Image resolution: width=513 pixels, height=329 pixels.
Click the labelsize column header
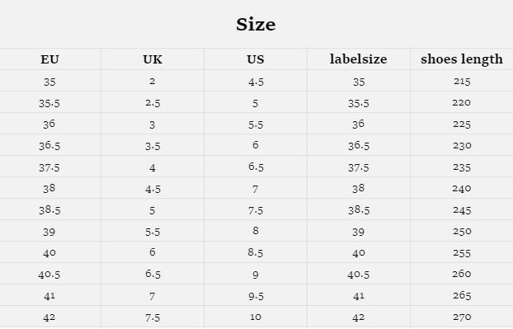click(x=359, y=59)
